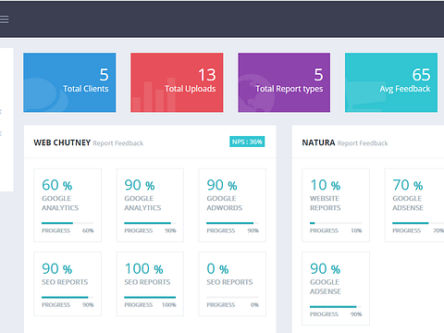Click the Google Adwords label
Image resolution: width=444 pixels, height=333 pixels.
pyautogui.click(x=225, y=203)
